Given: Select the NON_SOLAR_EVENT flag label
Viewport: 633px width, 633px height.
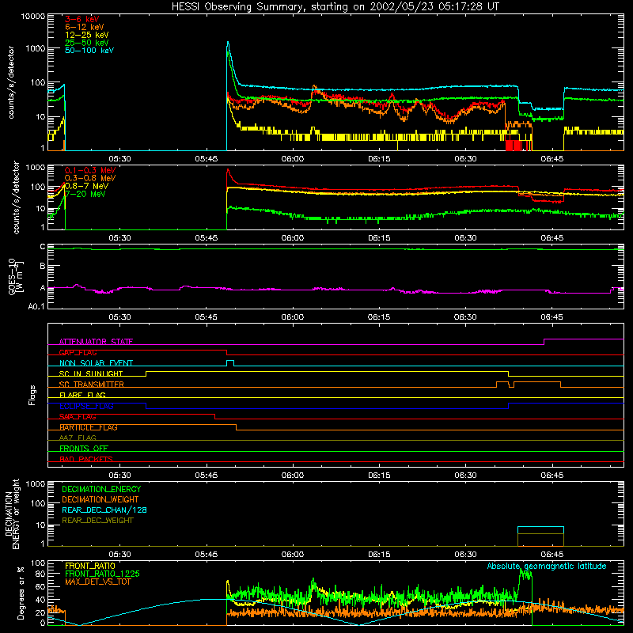Looking at the screenshot, I should 96,363.
